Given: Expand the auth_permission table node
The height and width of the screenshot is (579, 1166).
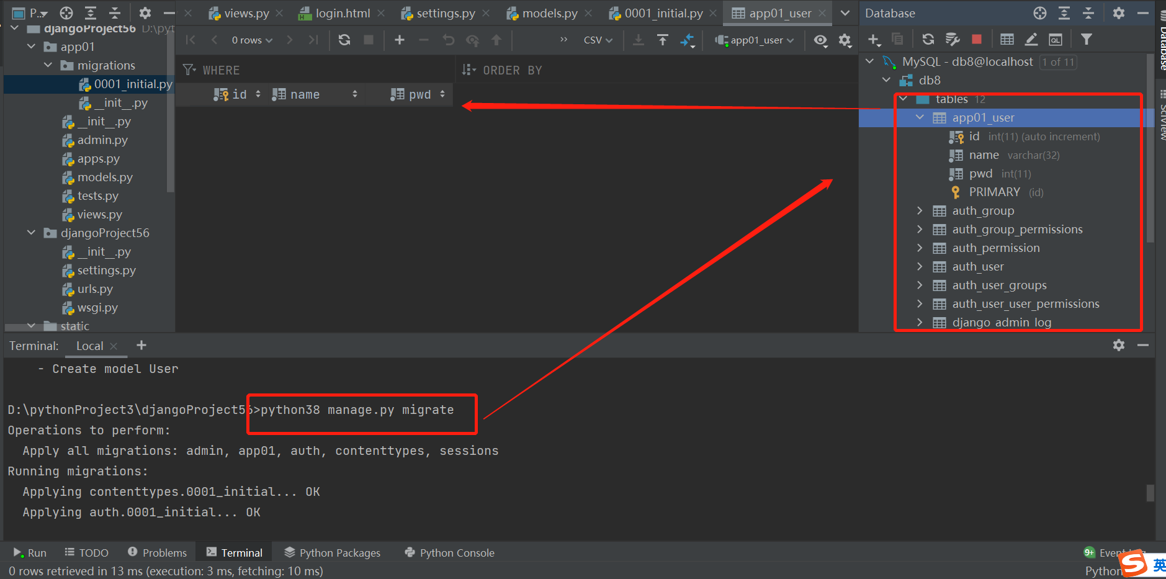Looking at the screenshot, I should click(920, 248).
